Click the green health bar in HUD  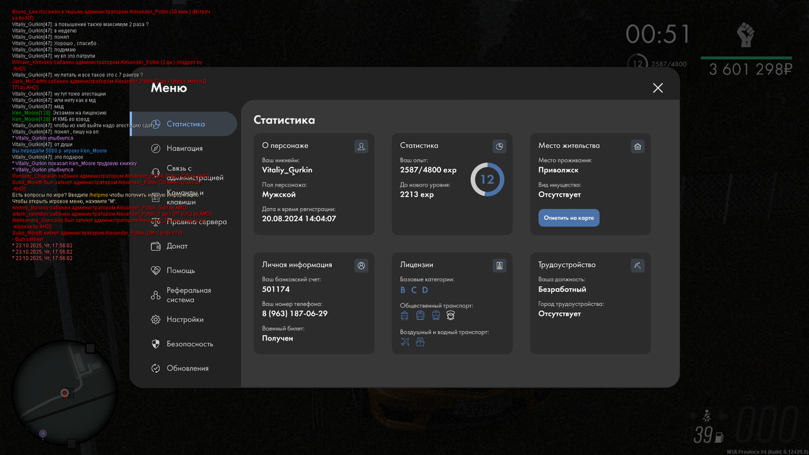click(x=746, y=58)
